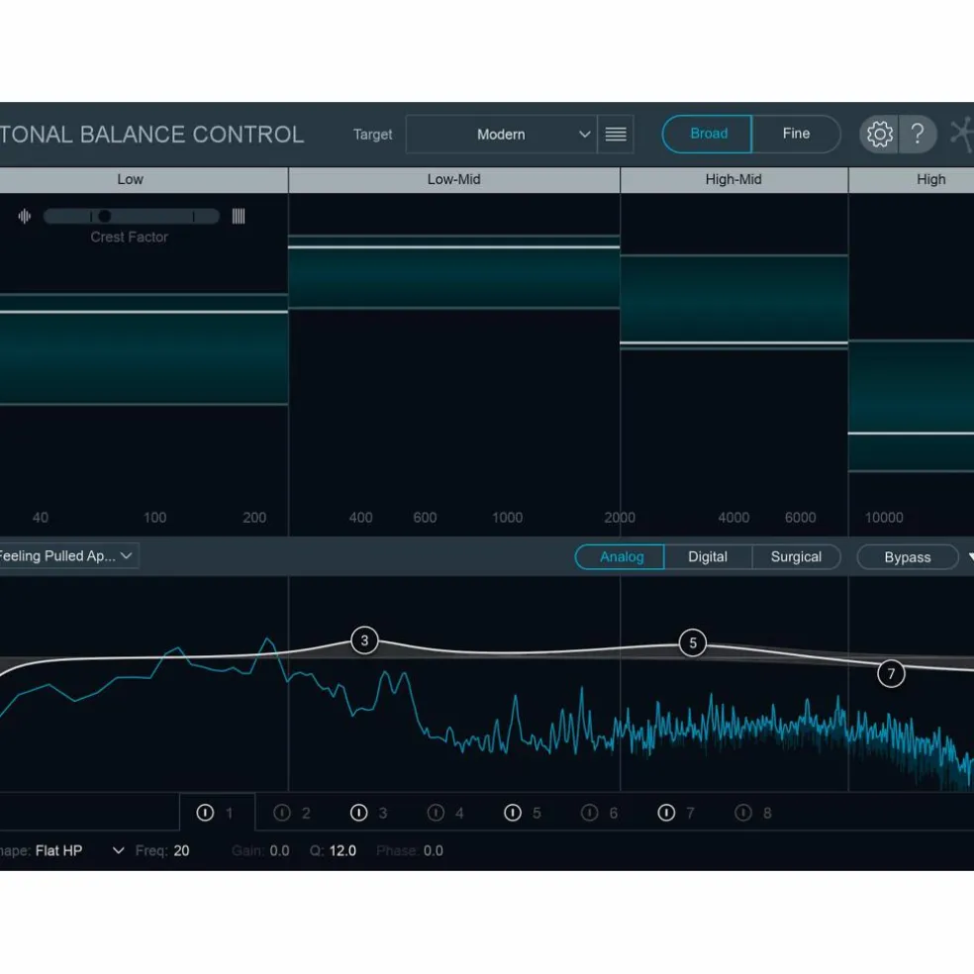Open the settings gear icon

879,135
